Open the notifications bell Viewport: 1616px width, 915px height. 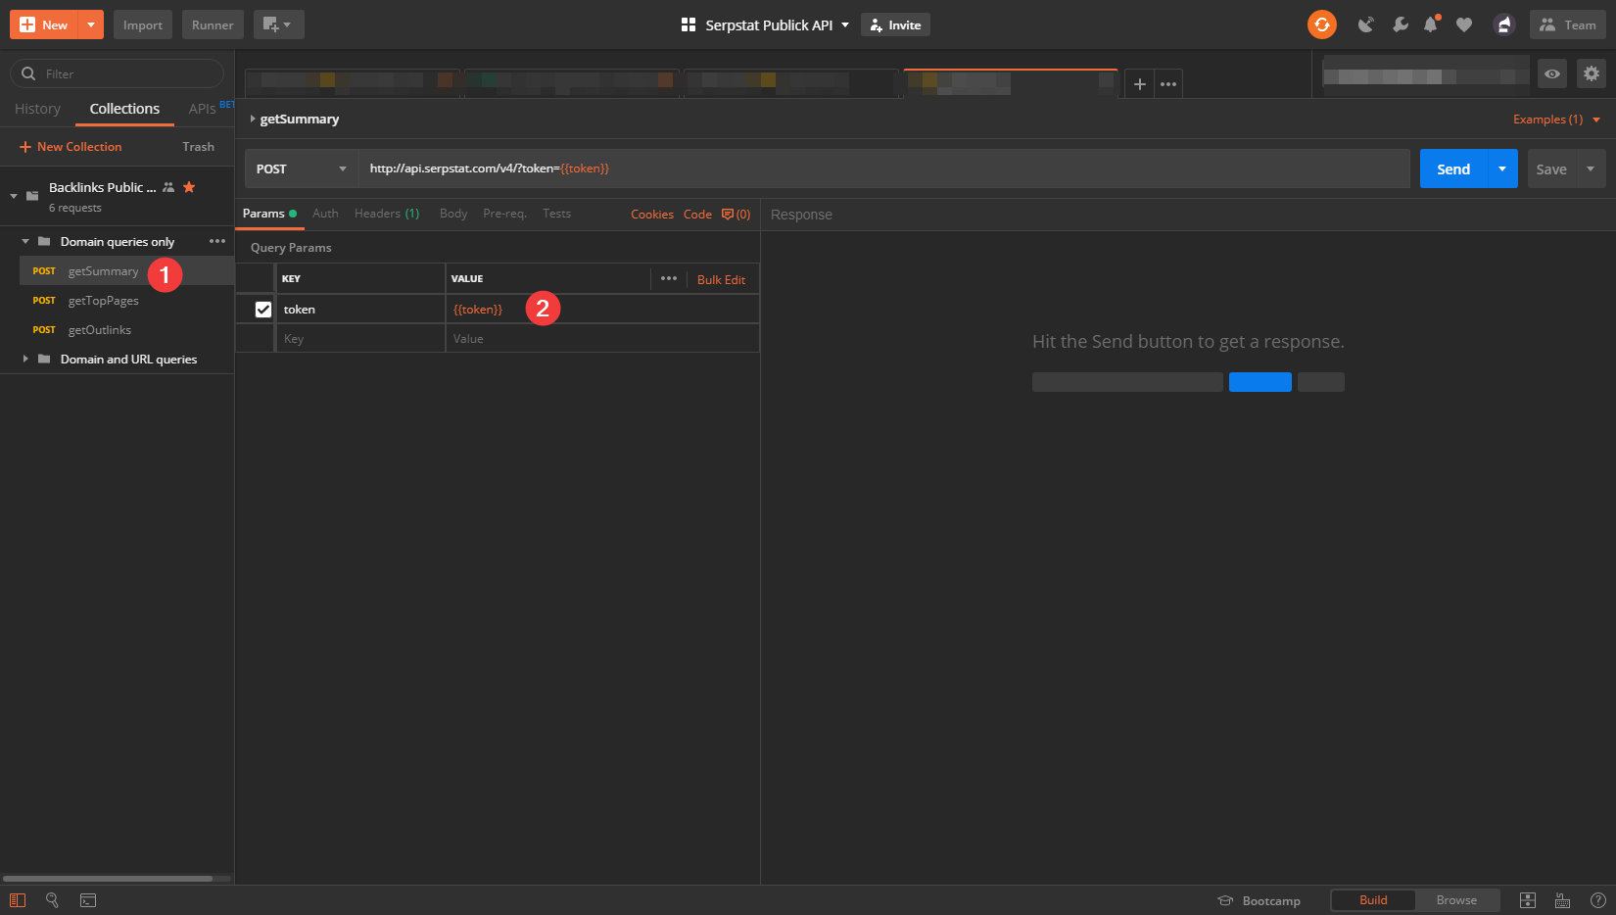coord(1431,24)
